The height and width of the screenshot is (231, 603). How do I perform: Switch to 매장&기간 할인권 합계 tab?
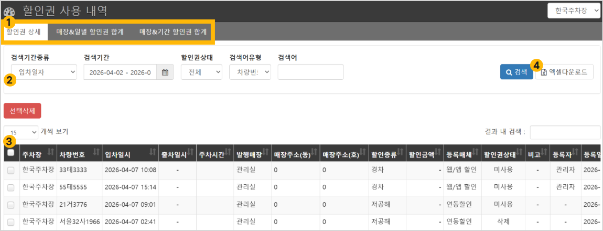pyautogui.click(x=173, y=31)
